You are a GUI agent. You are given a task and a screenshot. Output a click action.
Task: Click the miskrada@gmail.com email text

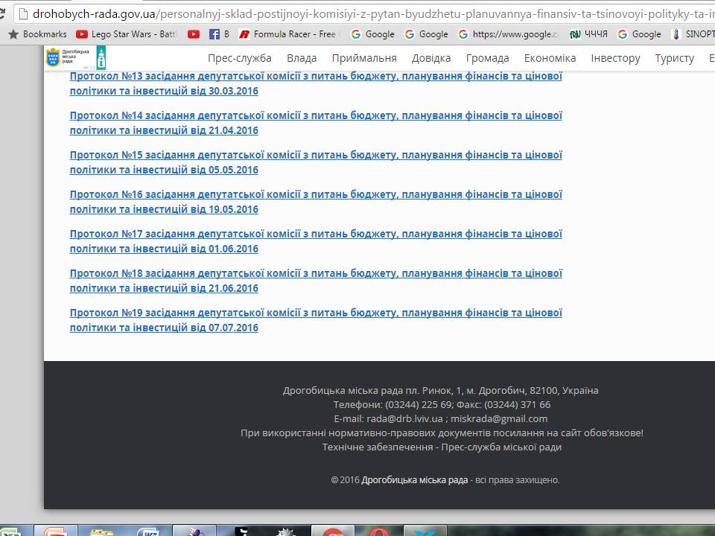(499, 419)
